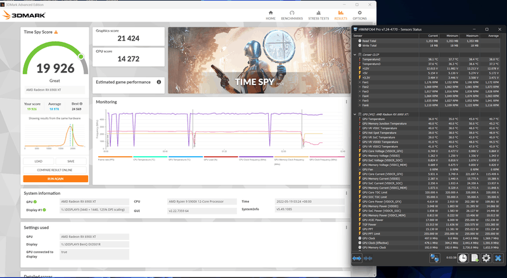The width and height of the screenshot is (507, 278).
Task: Collapse the GPU [#0] Radeon RX 6900 XT group
Action: tap(355, 114)
